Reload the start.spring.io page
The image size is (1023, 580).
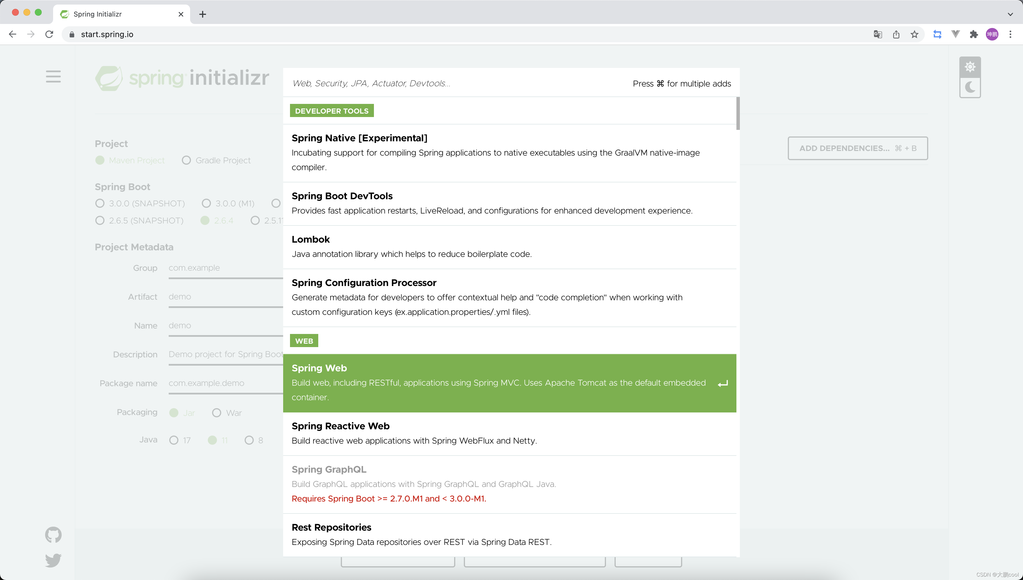pos(49,34)
